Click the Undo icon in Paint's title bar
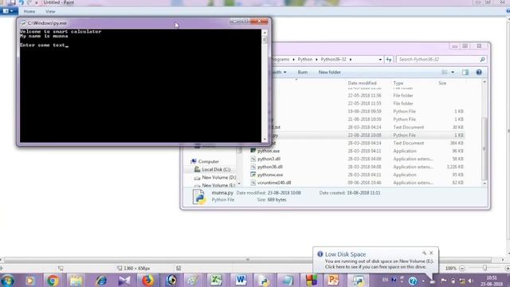 [x=22, y=2]
